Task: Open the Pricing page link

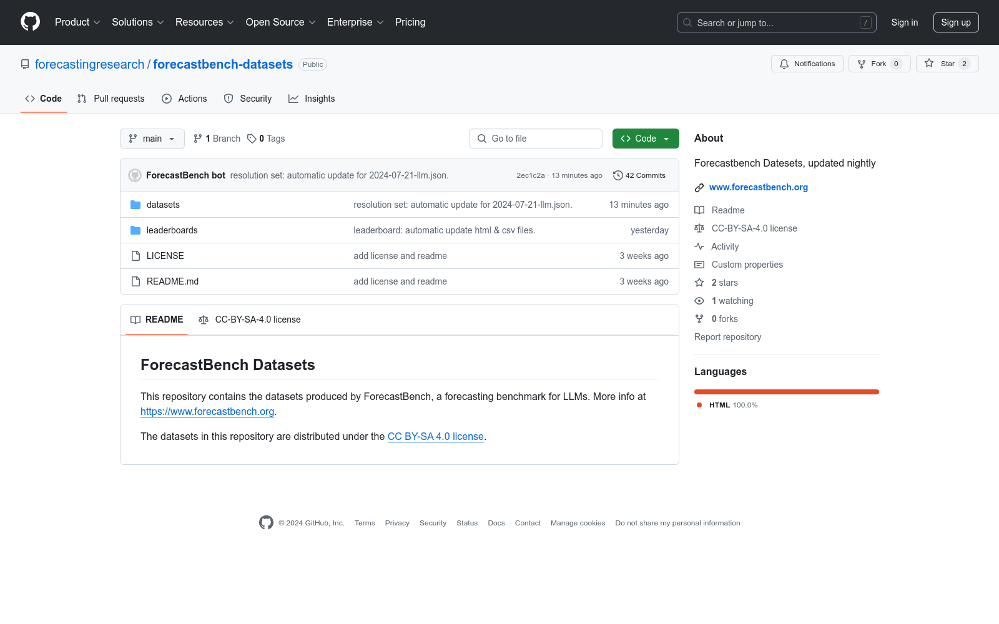Action: [x=410, y=22]
